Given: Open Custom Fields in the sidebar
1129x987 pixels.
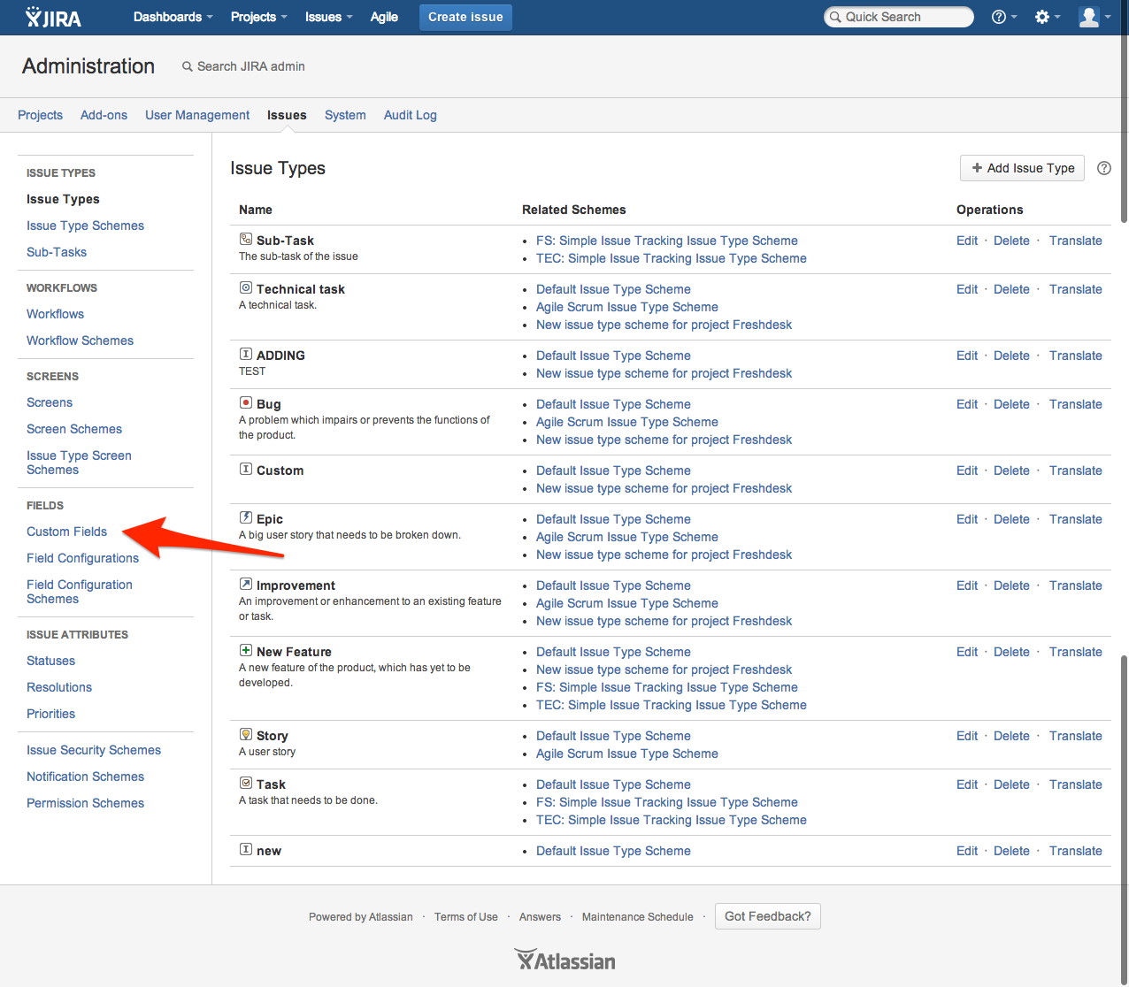Looking at the screenshot, I should pos(66,532).
